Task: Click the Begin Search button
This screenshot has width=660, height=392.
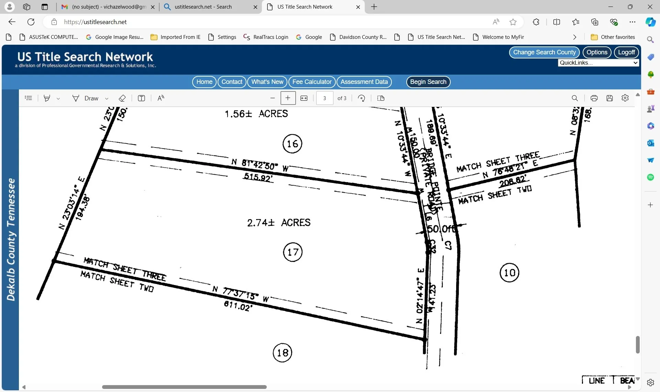Action: (x=428, y=82)
